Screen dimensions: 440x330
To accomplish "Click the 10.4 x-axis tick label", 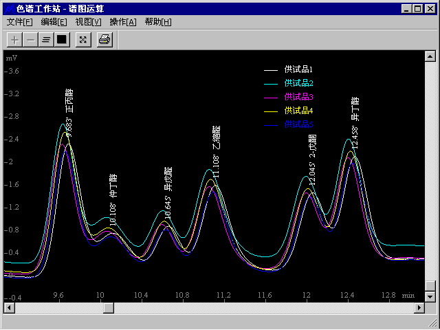I will tap(141, 295).
